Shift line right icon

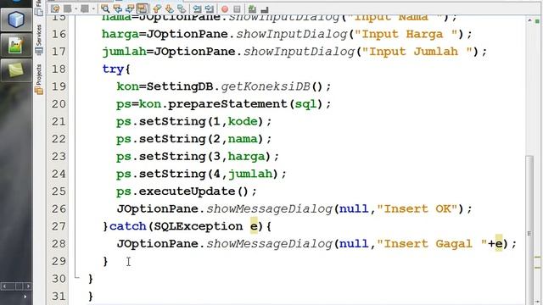(210, 8)
